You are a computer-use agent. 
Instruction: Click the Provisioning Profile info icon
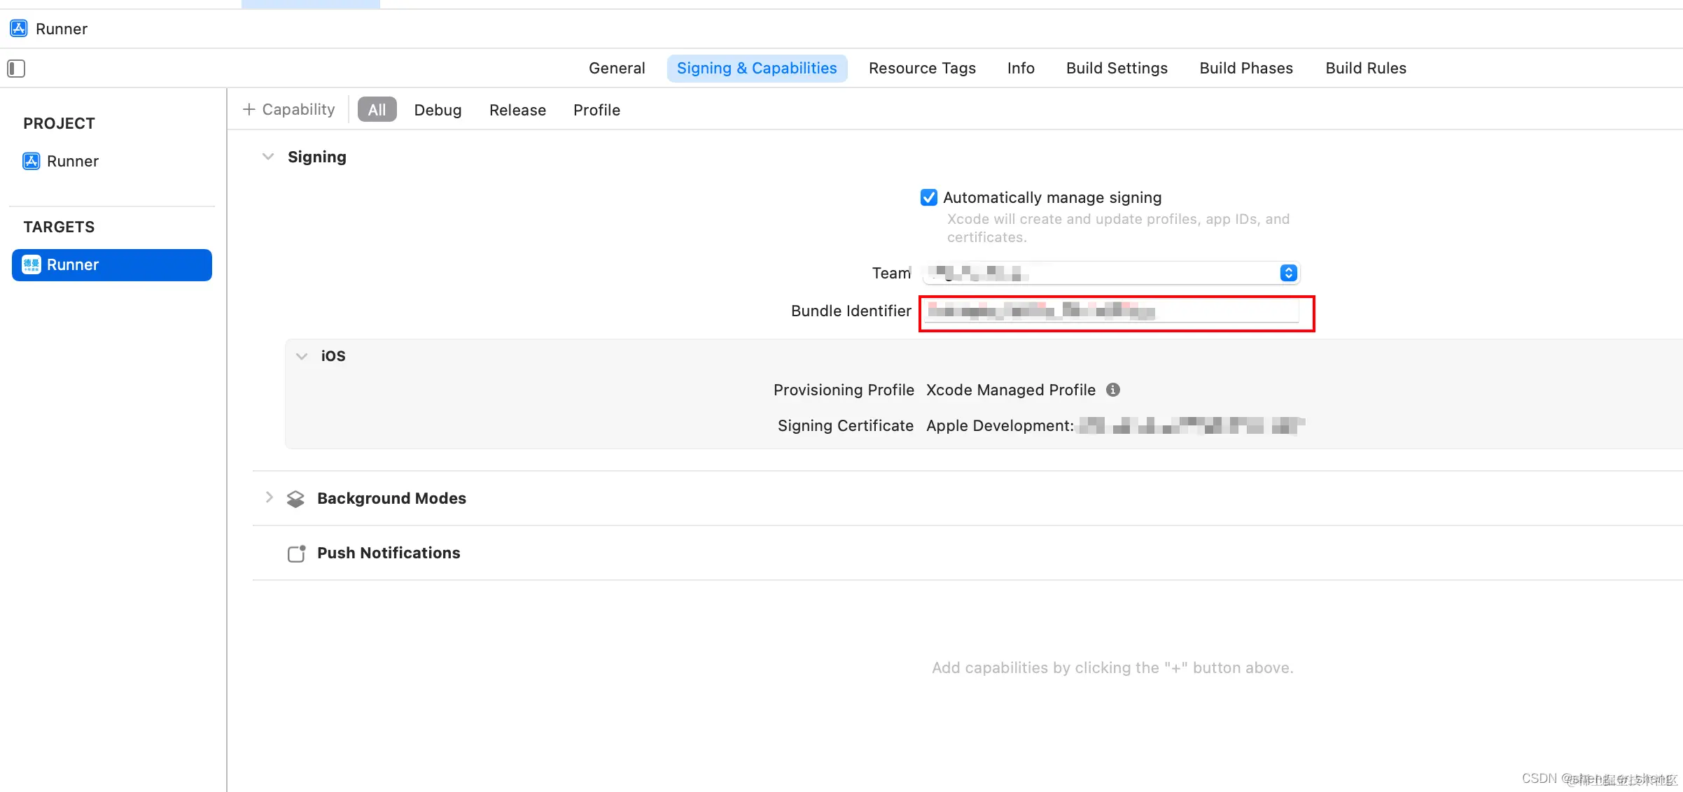click(1113, 390)
